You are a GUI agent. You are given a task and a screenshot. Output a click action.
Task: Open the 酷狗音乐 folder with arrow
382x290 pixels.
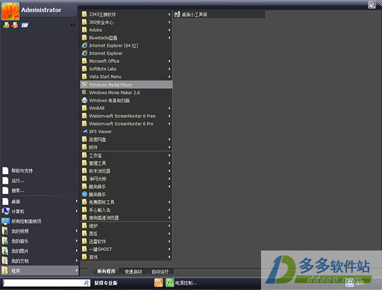point(126,187)
